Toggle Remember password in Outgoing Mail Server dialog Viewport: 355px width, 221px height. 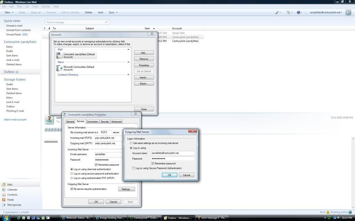point(153,163)
